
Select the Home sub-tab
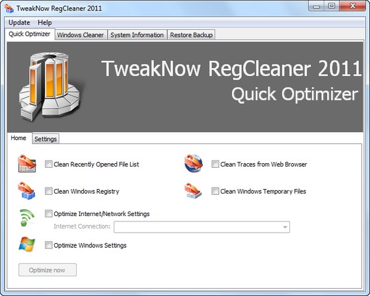click(18, 138)
